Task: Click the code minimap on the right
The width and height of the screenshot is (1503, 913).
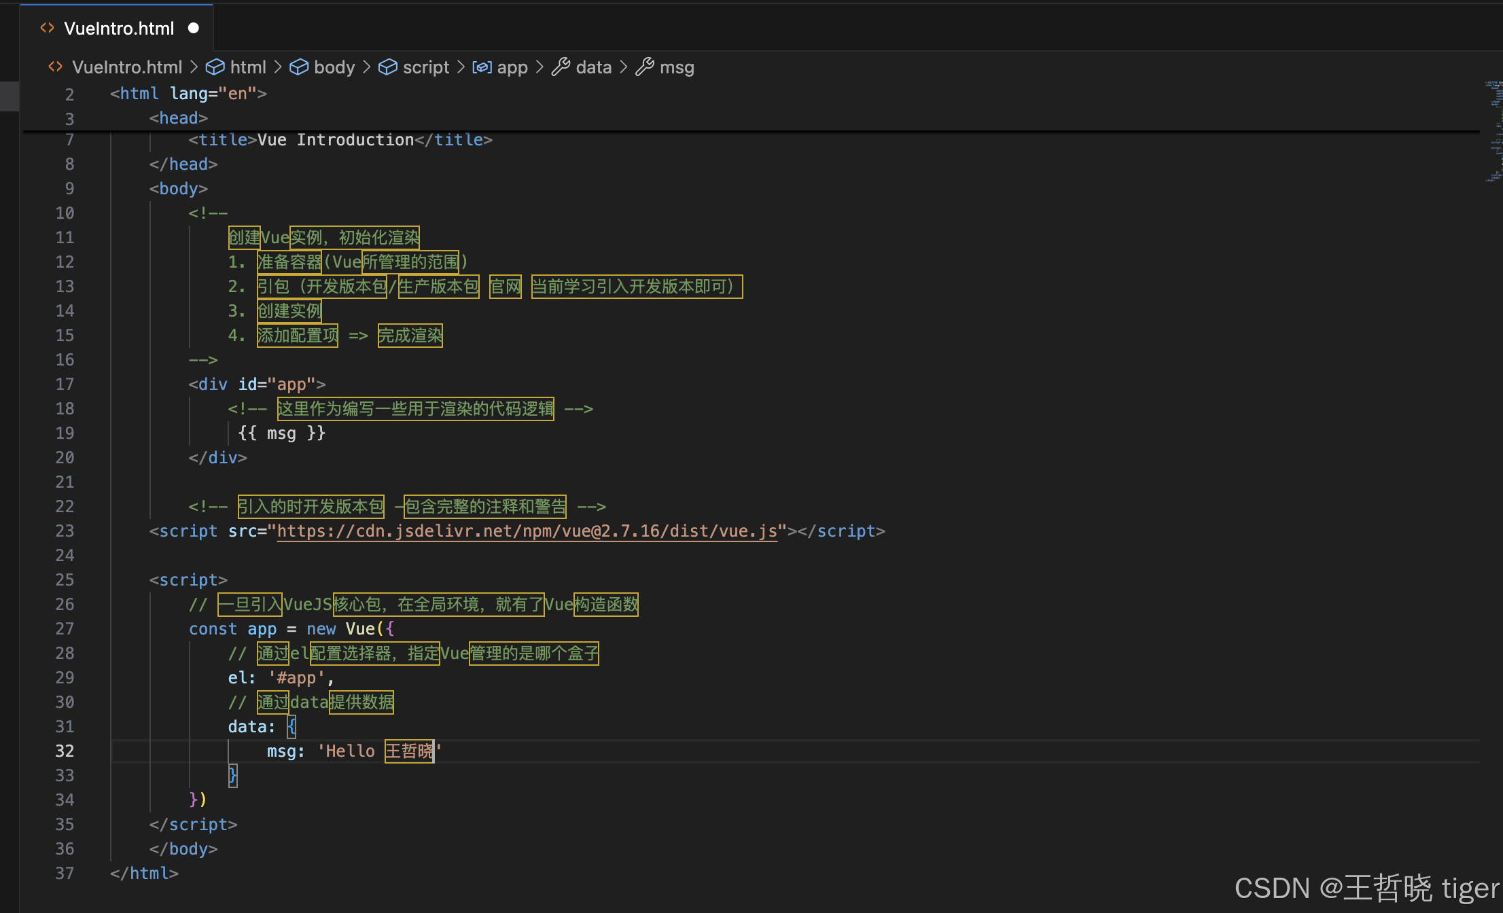Action: click(1493, 131)
